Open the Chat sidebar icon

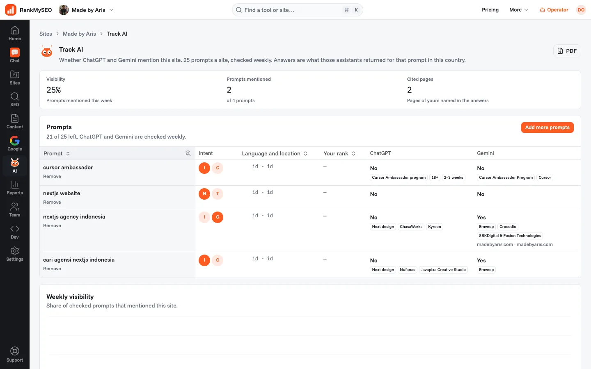15,55
